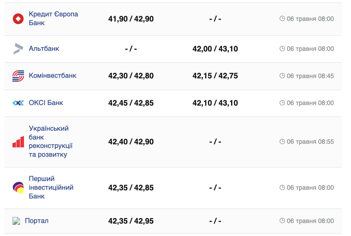Click the Перший інвестиційний Банк logo
Viewport: 351px width, 236px height.
coord(18,188)
